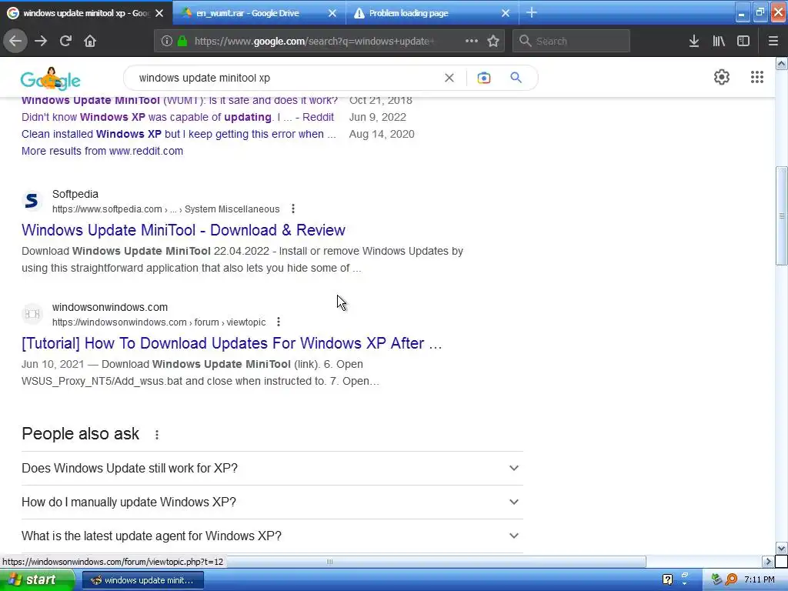The height and width of the screenshot is (591, 788).
Task: Close the Problem loading page tab
Action: pos(506,14)
